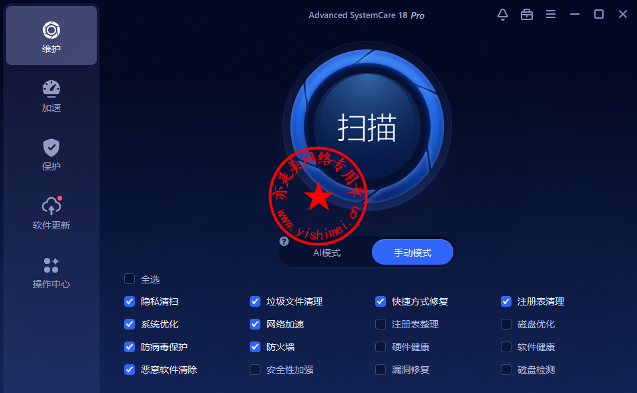Open the hamburger options menu
637x393 pixels.
click(x=550, y=15)
